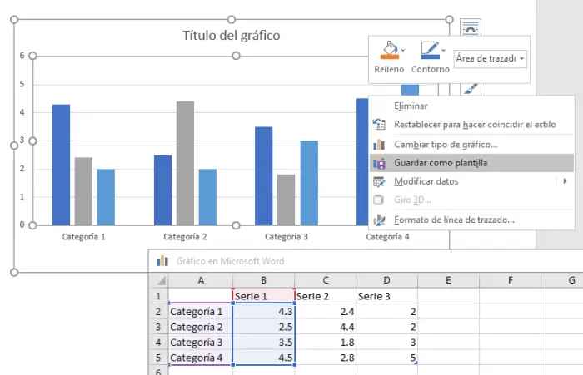Screen dimensions: 583x375
Task: Click the cell containing 3.5
Action: 264,343
